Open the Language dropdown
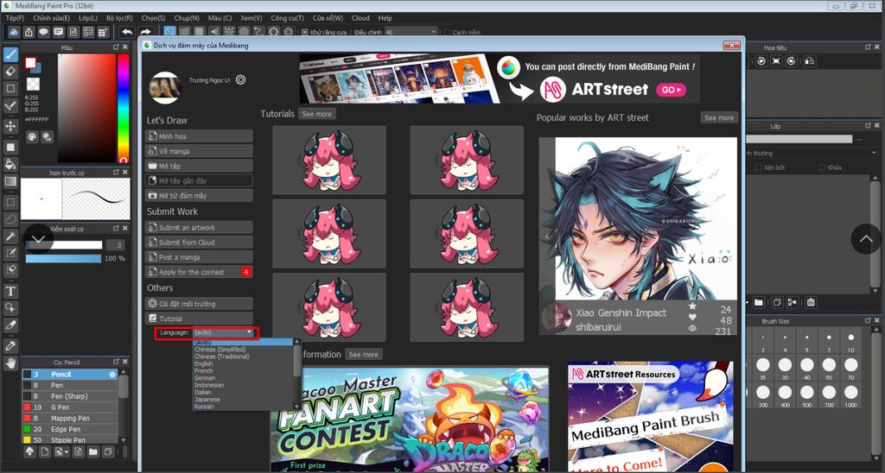Image resolution: width=885 pixels, height=473 pixels. (x=224, y=332)
